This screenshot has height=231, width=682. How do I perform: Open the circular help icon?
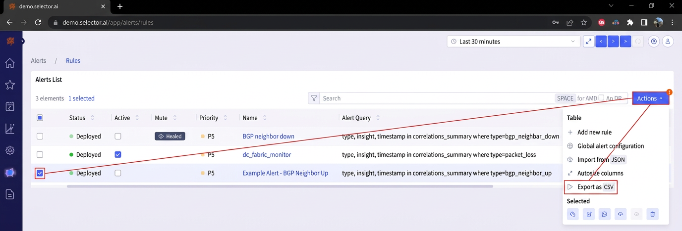(654, 42)
